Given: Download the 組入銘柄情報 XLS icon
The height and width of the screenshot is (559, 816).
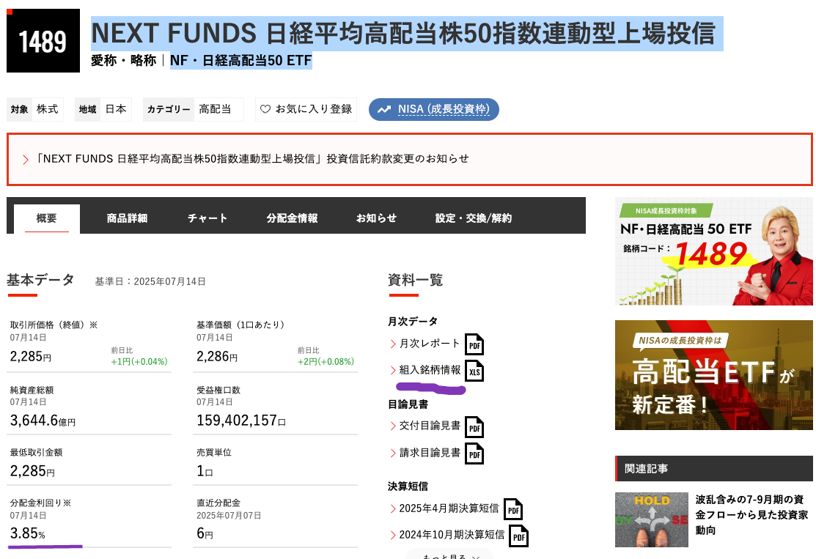Looking at the screenshot, I should click(474, 371).
